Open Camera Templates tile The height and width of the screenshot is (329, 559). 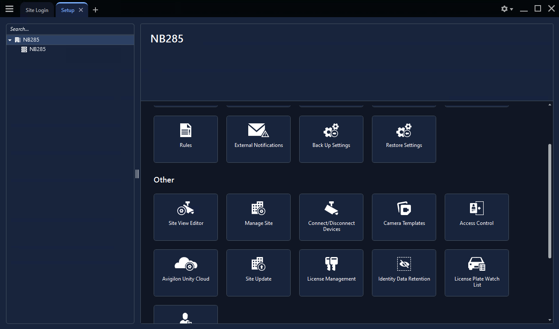coord(404,217)
